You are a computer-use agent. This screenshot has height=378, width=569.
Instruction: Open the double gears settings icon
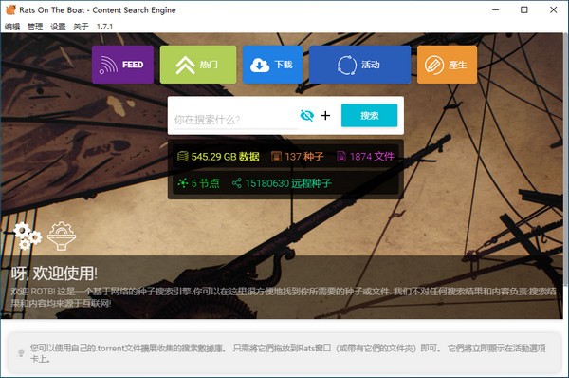[28, 236]
